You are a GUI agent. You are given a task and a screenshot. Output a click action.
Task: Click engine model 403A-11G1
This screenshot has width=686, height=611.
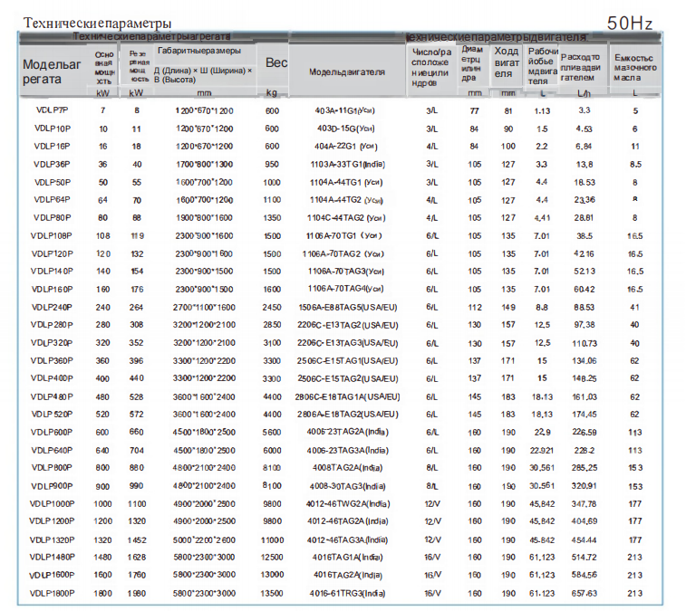(344, 110)
